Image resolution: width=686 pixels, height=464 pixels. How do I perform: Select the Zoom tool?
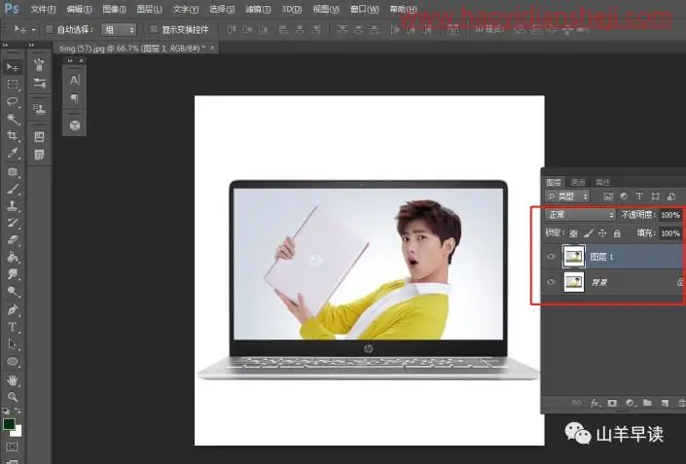(x=13, y=397)
